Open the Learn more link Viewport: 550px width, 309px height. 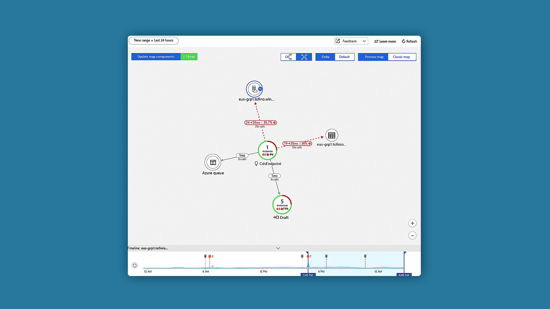pos(385,41)
